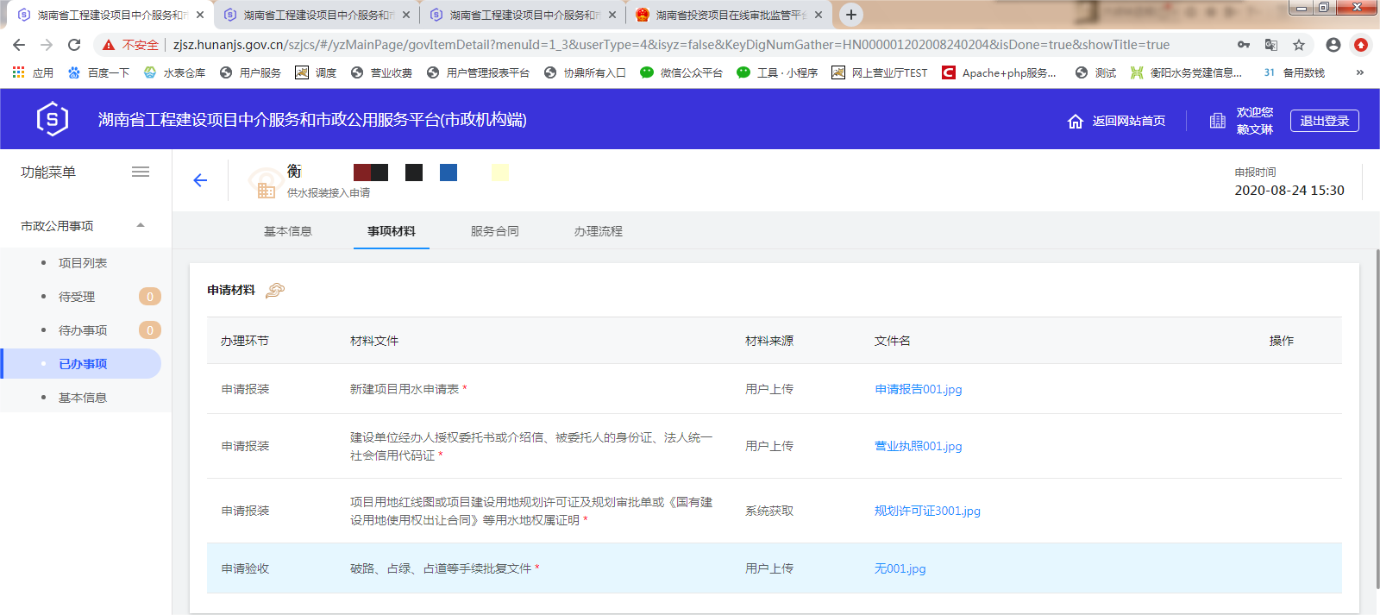This screenshot has width=1380, height=615.
Task: Select the 服务合同 tab
Action: (x=495, y=231)
